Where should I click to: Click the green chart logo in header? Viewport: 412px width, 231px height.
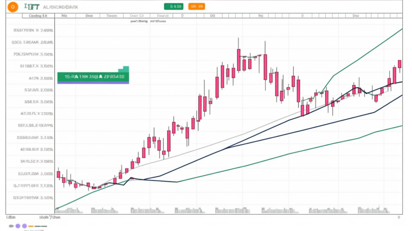[x=32, y=7]
